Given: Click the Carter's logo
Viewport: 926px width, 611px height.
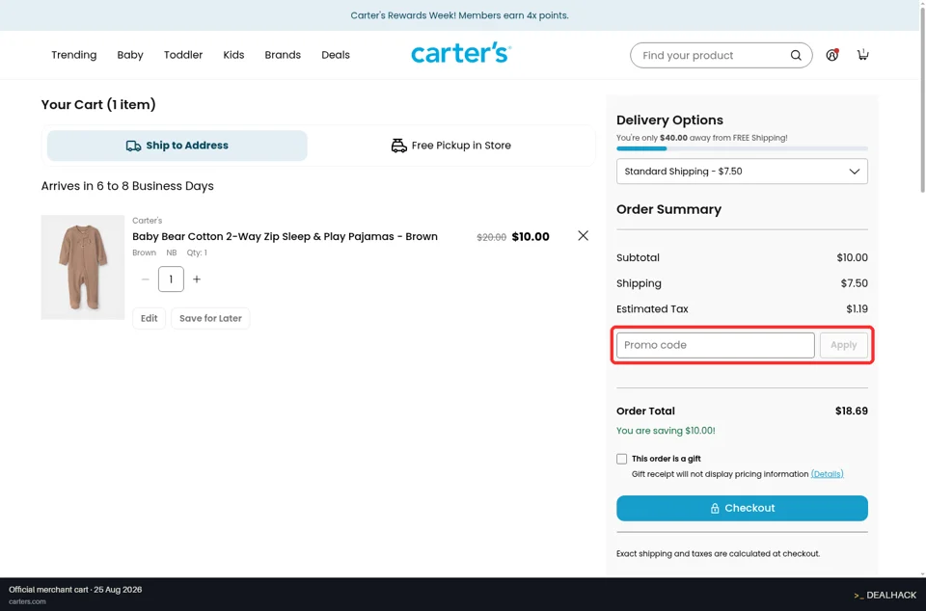Looking at the screenshot, I should [461, 53].
